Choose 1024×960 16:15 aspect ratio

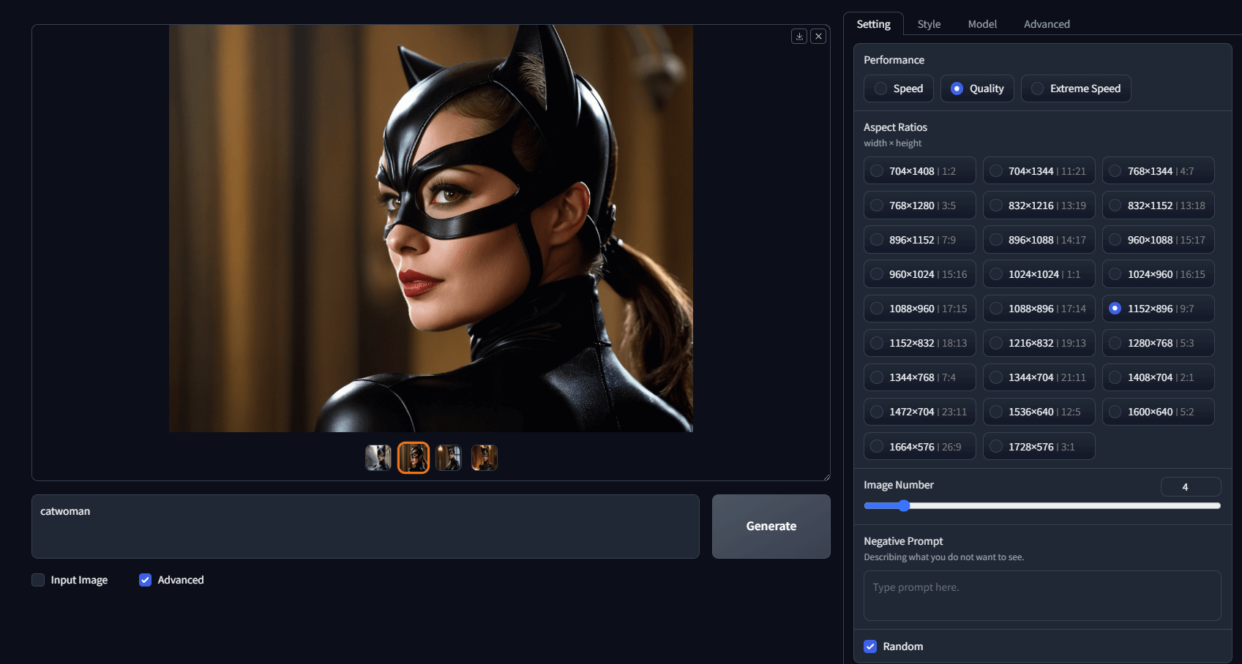click(1159, 274)
